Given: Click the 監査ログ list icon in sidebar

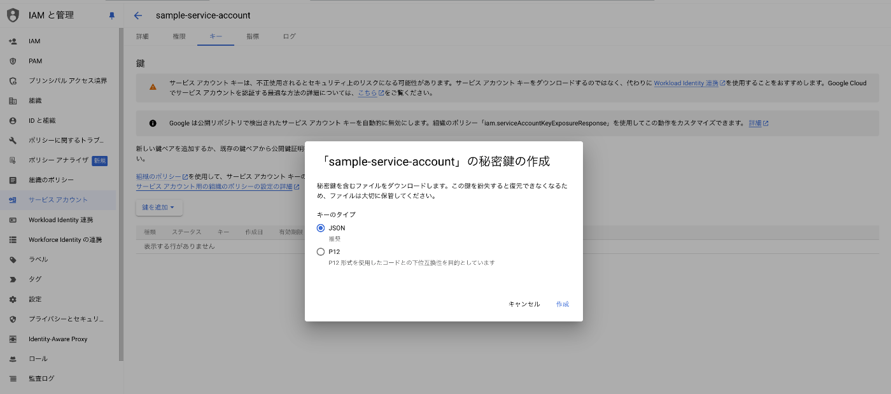Looking at the screenshot, I should click(13, 379).
